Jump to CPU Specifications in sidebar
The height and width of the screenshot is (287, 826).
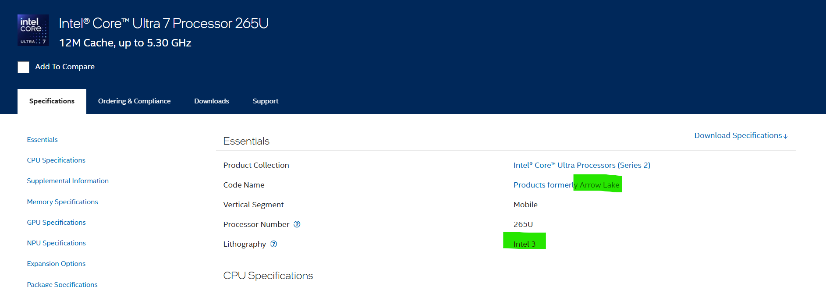point(56,160)
